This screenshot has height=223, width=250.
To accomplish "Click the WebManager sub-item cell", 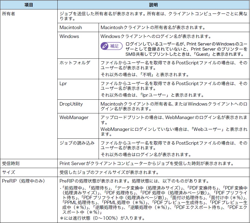I will [x=74, y=117].
